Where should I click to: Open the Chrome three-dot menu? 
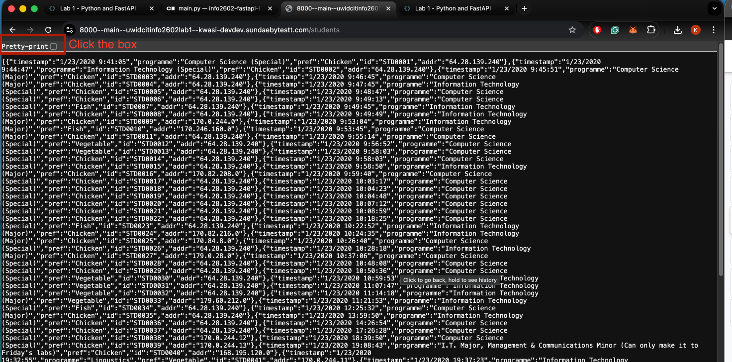[x=714, y=30]
